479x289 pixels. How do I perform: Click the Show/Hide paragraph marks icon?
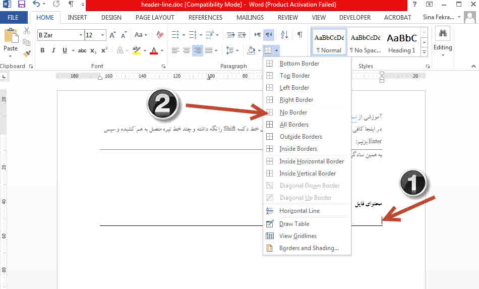(x=300, y=35)
